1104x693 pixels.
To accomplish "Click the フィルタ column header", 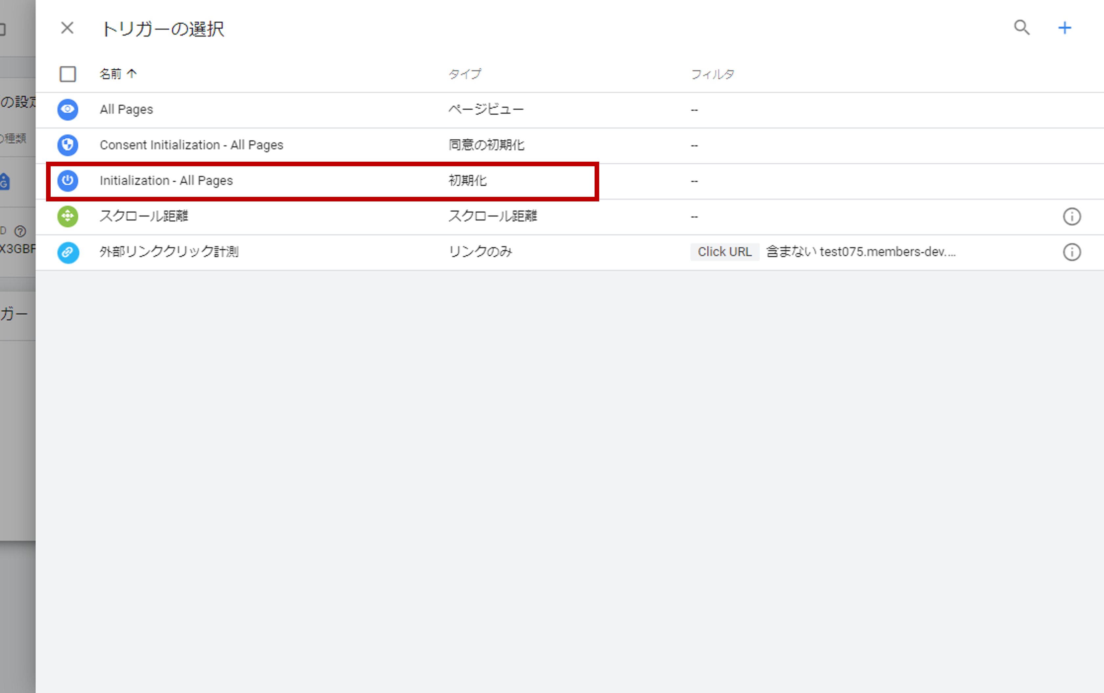I will 712,74.
